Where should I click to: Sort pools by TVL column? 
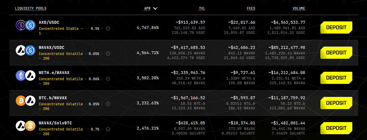202,8
